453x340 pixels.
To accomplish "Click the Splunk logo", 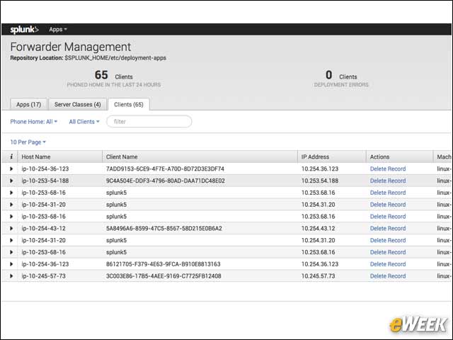I will click(24, 30).
